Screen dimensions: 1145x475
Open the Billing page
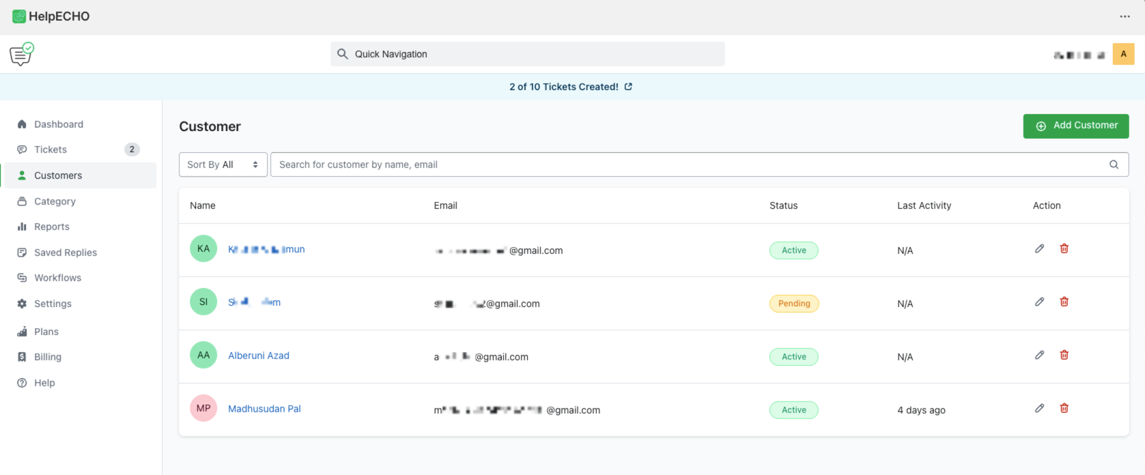(x=48, y=357)
